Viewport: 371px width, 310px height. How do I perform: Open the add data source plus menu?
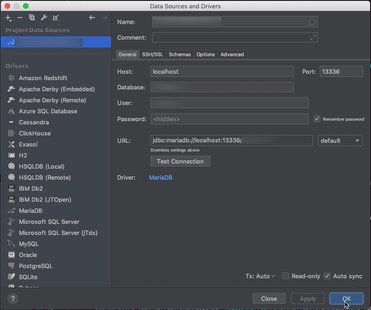(x=8, y=18)
